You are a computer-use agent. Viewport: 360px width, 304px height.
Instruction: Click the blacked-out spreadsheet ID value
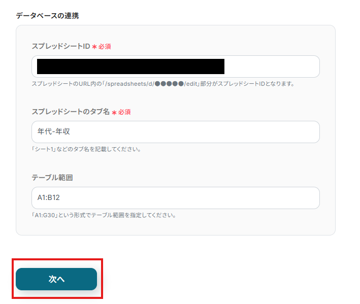click(x=130, y=66)
